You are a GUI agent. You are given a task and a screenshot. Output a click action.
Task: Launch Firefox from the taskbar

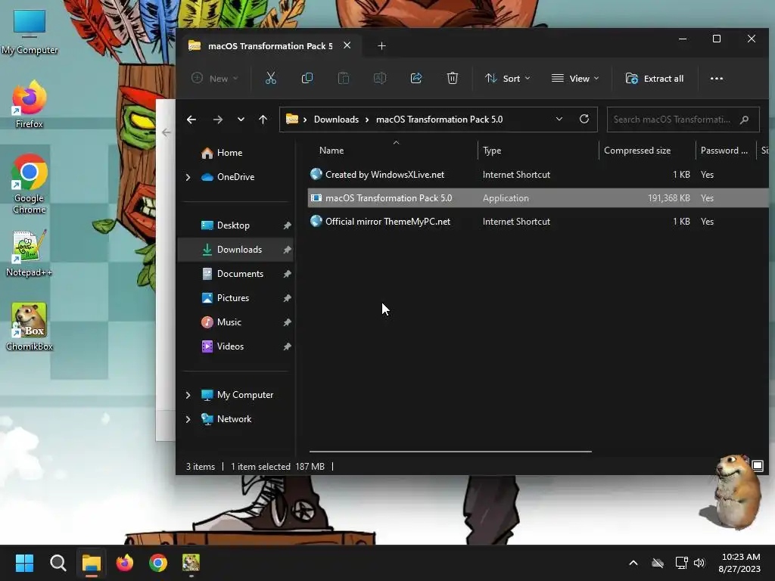click(125, 563)
